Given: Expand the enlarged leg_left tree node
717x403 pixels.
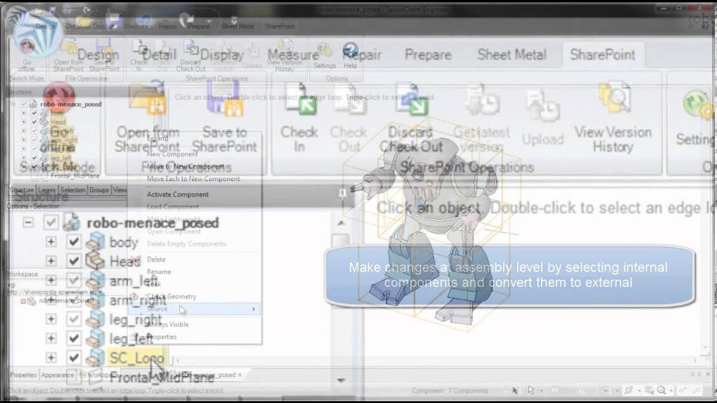Looking at the screenshot, I should (51, 338).
